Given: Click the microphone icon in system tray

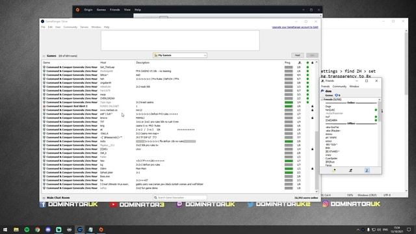Looking at the screenshot, I should tap(369, 229).
